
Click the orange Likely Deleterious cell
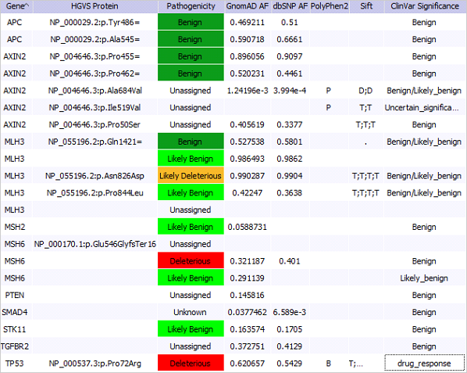pos(191,176)
